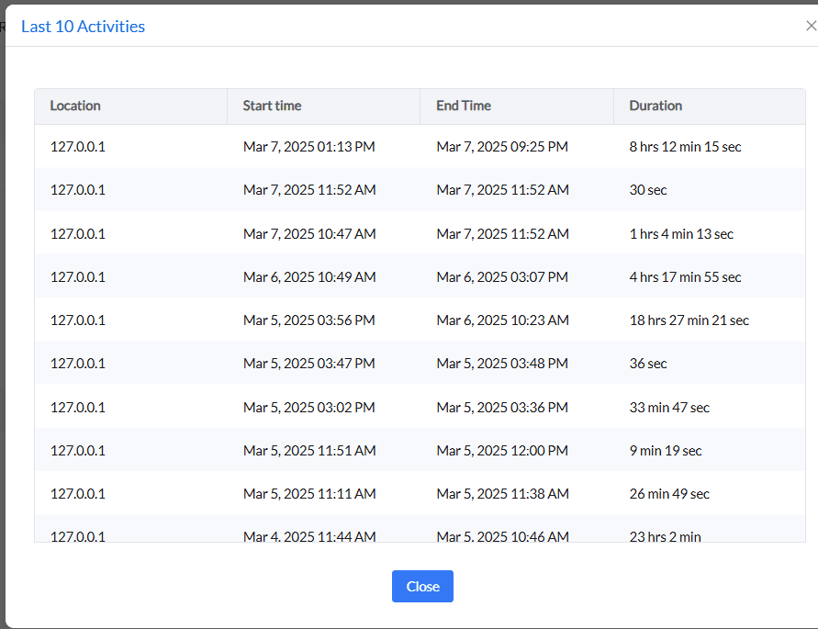
Task: Click duration 33 min 47 sec
Action: 669,407
